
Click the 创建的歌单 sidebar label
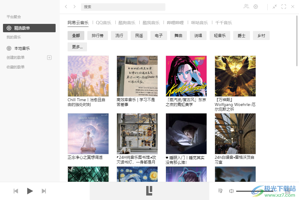(x=16, y=58)
